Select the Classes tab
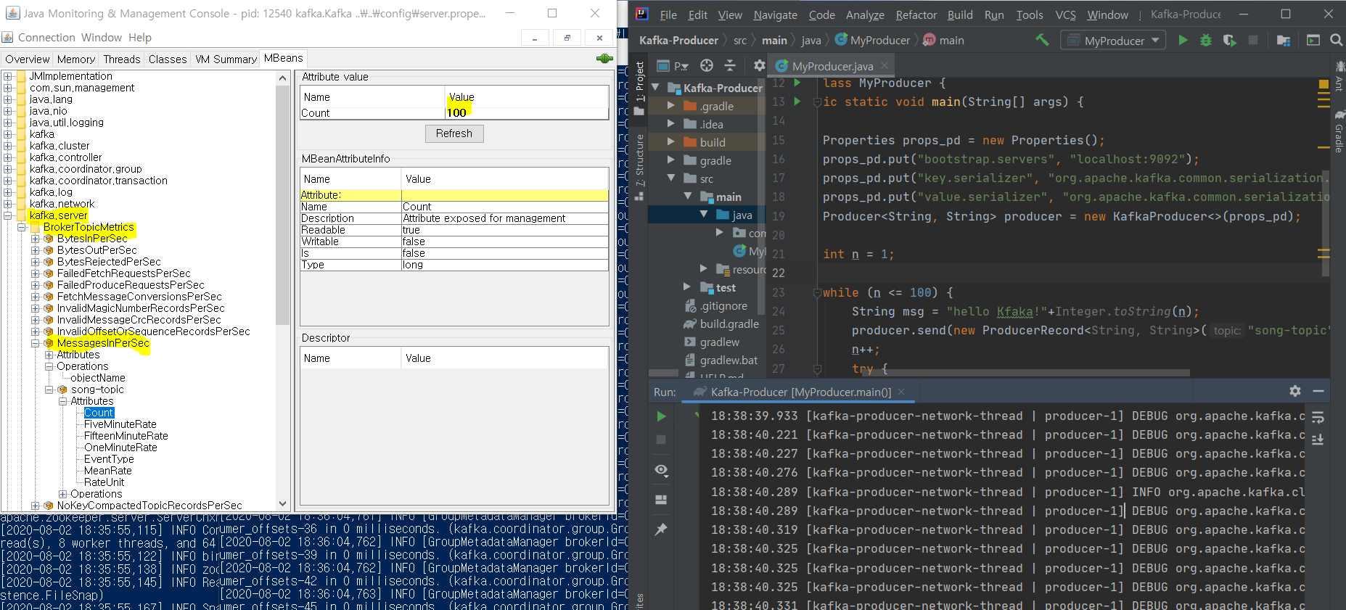1346x610 pixels. click(168, 59)
